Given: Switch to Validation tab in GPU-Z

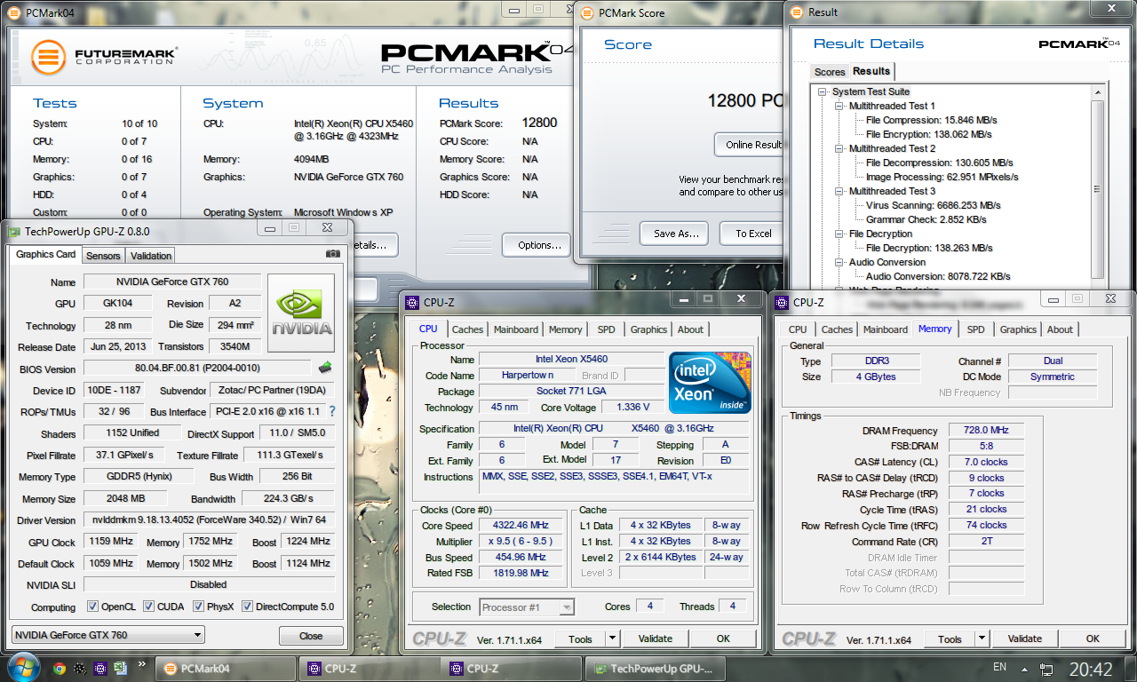Looking at the screenshot, I should coord(151,256).
